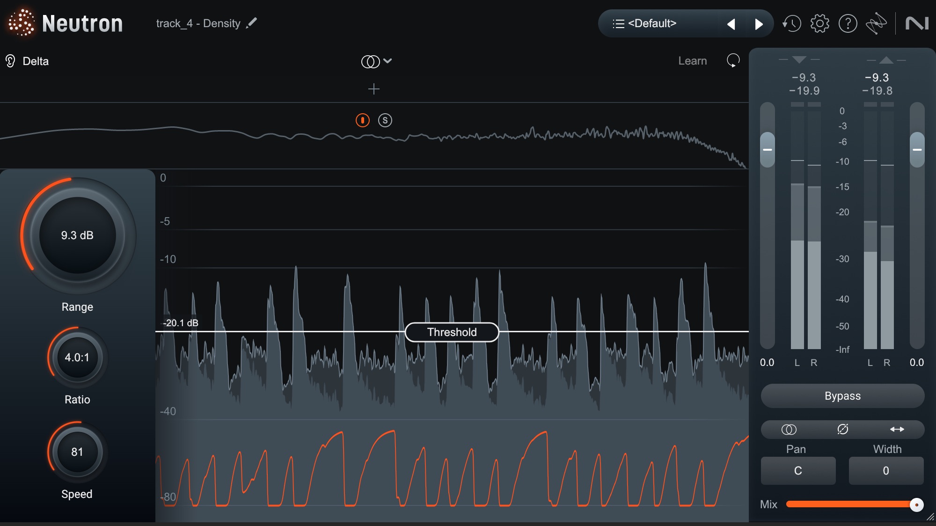Click the Mix slider handle
Viewport: 936px width, 526px height.
[916, 504]
